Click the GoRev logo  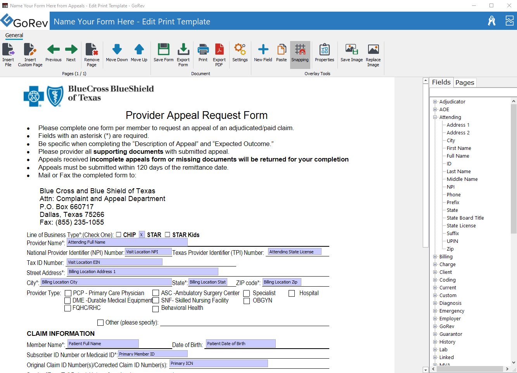point(24,21)
